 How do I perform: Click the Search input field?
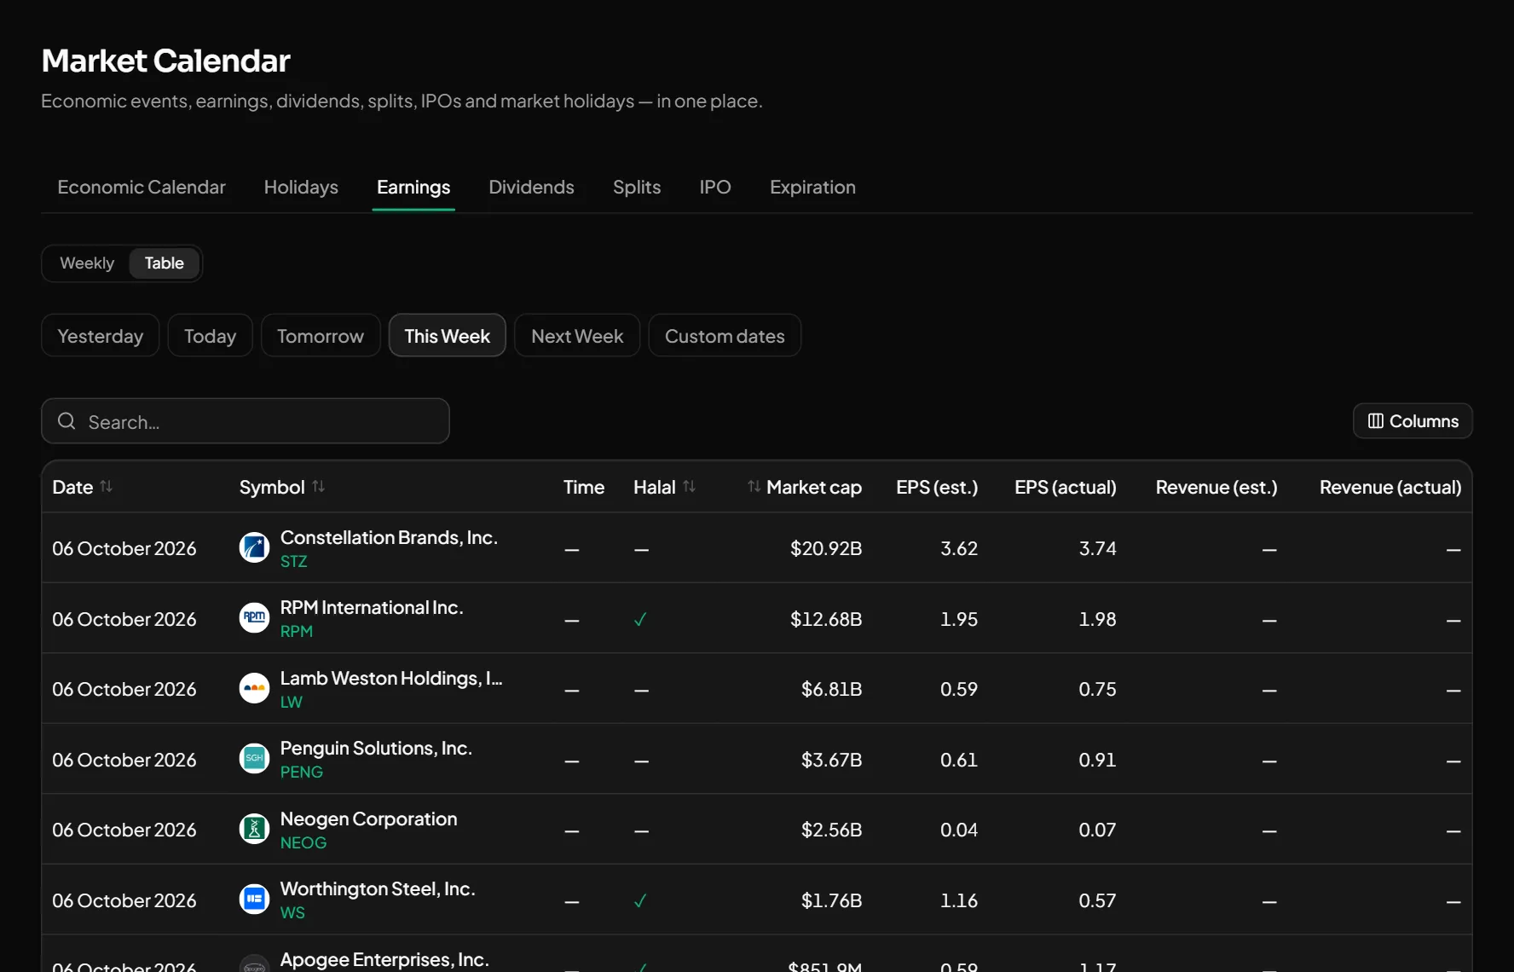coord(246,421)
